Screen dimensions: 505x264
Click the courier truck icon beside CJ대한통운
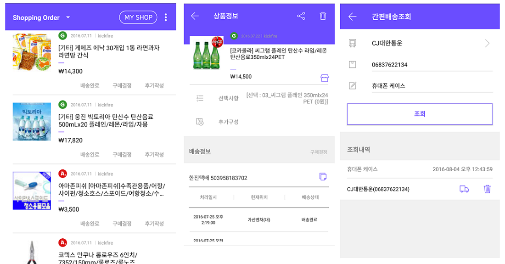(x=352, y=43)
